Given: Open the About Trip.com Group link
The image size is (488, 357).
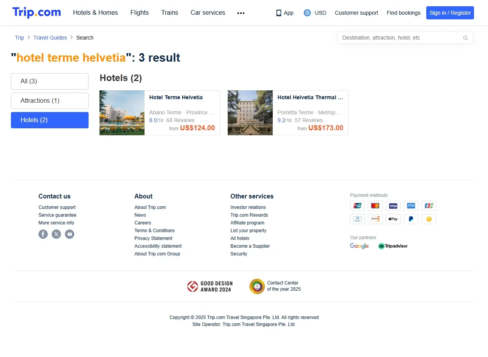Looking at the screenshot, I should point(157,254).
